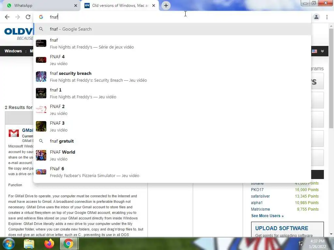Viewport: 334px width, 250px height.
Task: Open Chrome three-dot menu
Action: click(x=327, y=17)
